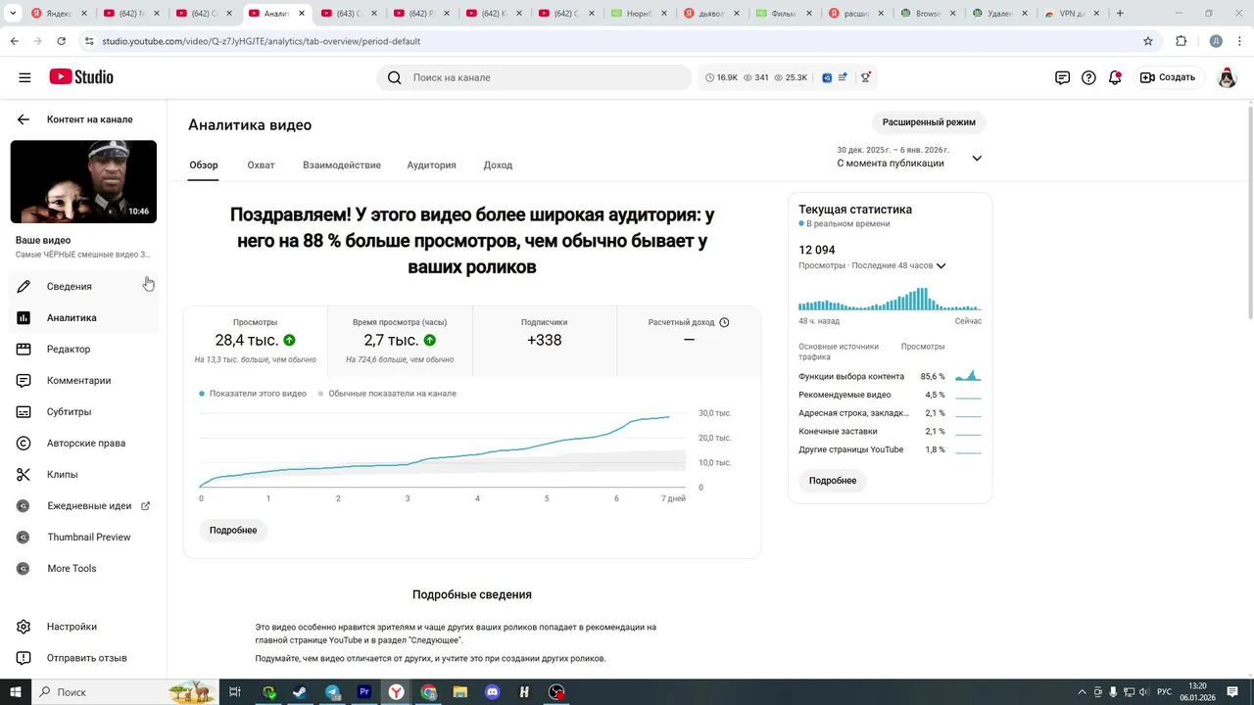Image resolution: width=1254 pixels, height=705 pixels.
Task: Open the hamburger menu next to Studio logo
Action: tap(24, 77)
